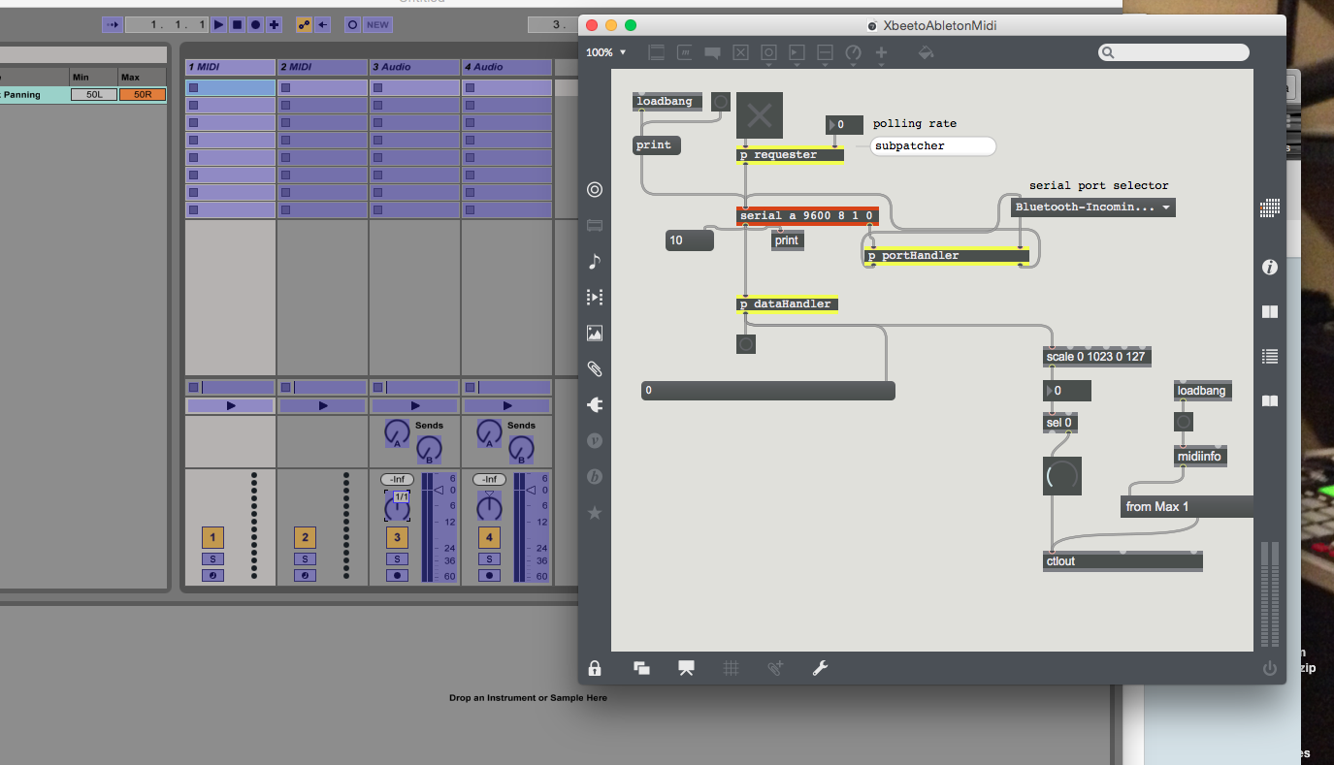This screenshot has height=765, width=1334.
Task: Click Max Presentation mode icon
Action: click(x=686, y=668)
